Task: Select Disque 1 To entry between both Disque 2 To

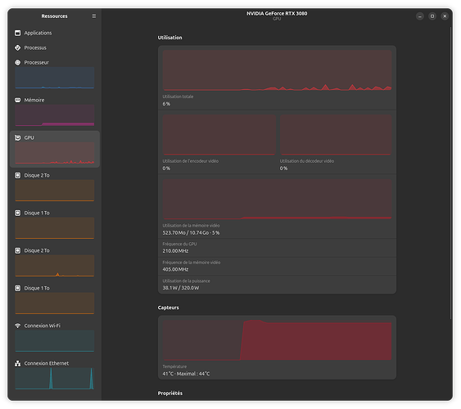Action: click(x=55, y=224)
